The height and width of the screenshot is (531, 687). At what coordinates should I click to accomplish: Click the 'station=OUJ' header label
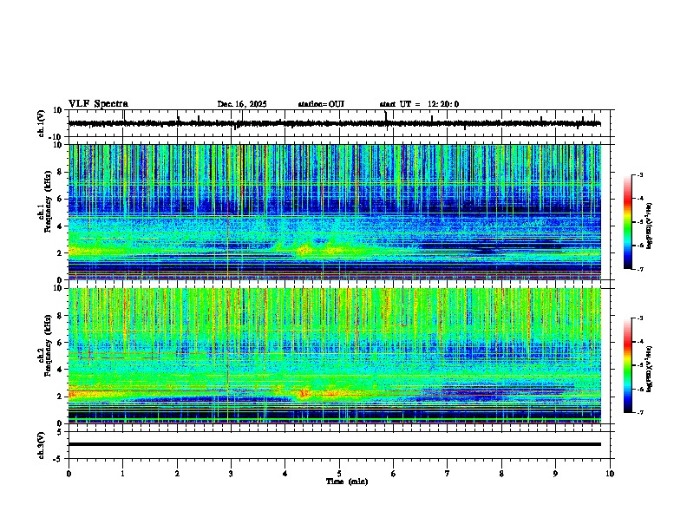(x=321, y=104)
